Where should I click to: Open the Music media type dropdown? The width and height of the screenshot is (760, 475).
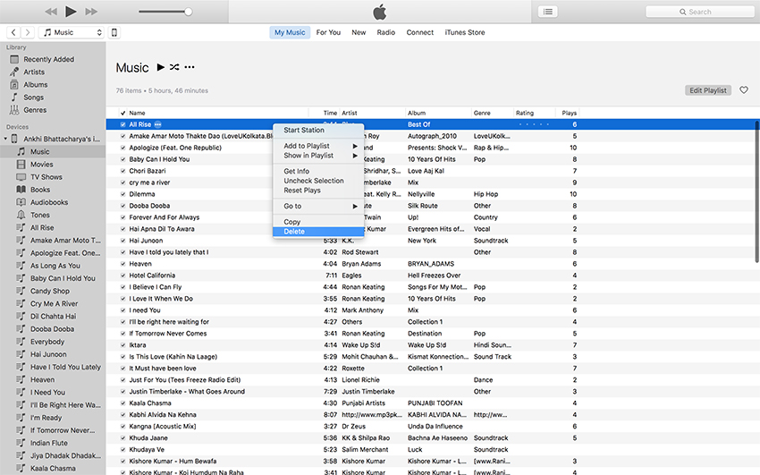point(72,33)
